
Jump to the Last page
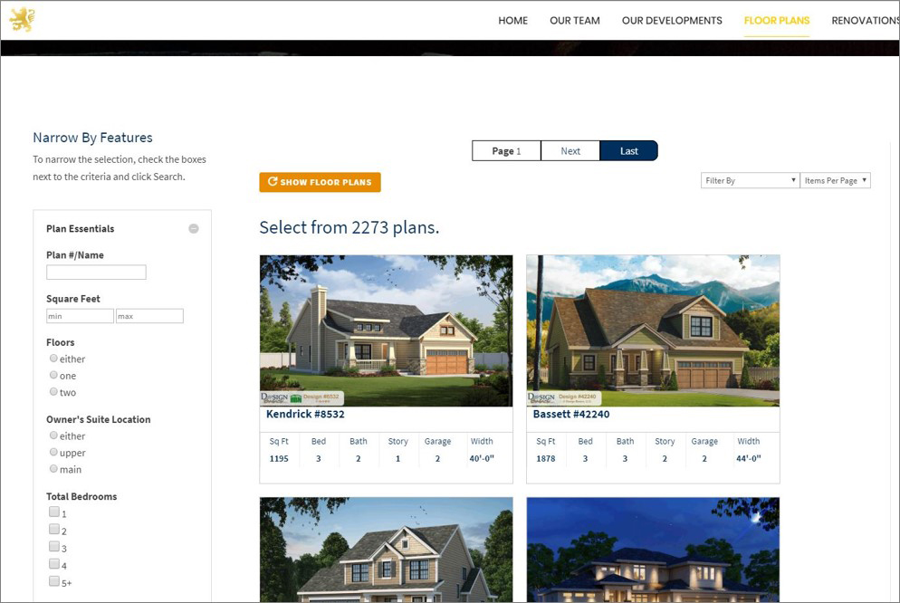pos(629,151)
